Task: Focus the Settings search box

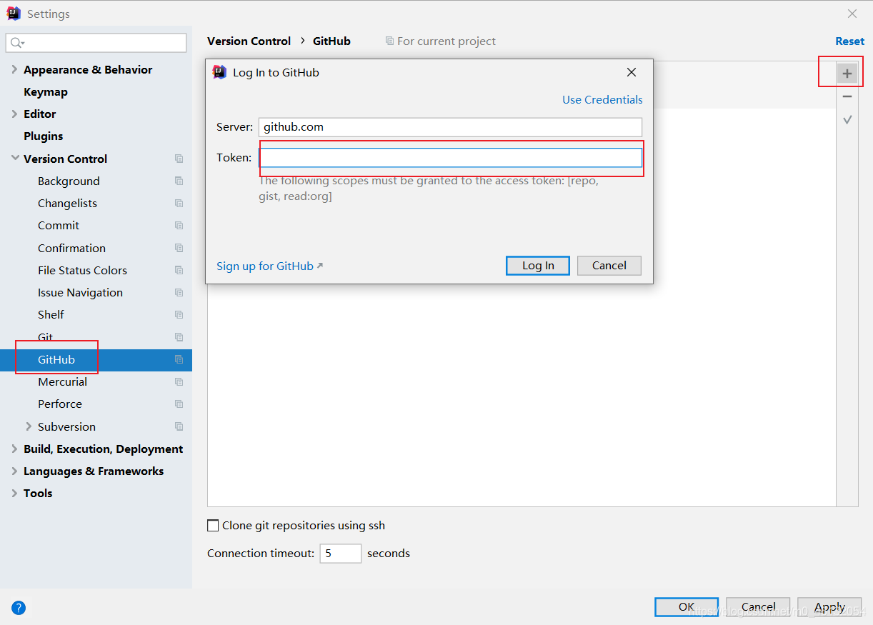Action: 96,43
